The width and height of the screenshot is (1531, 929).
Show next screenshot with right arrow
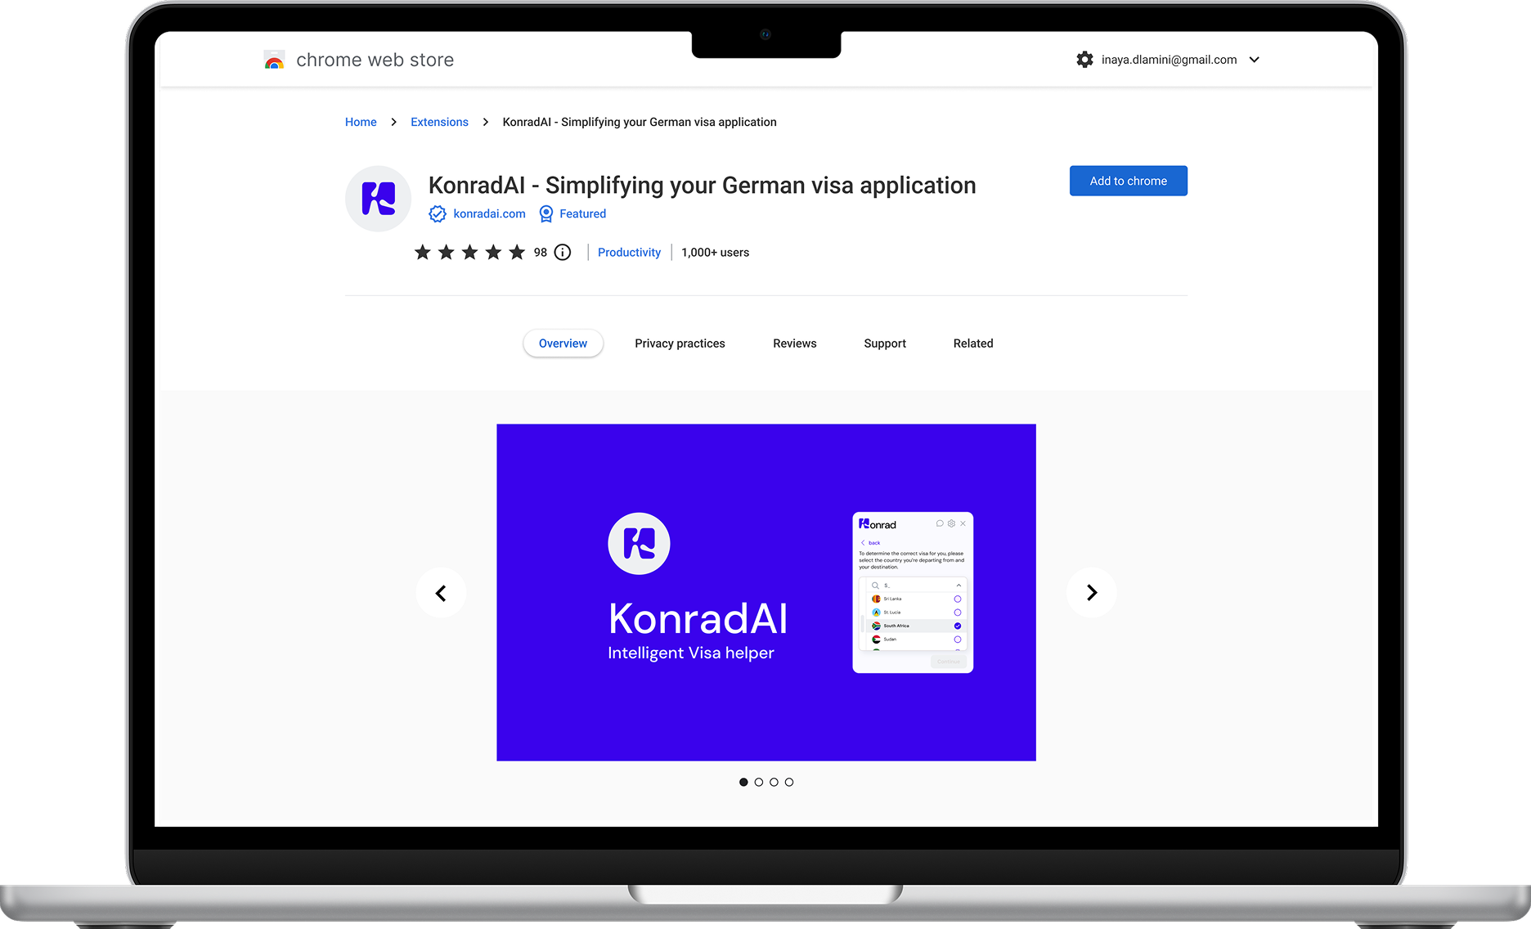click(1091, 593)
